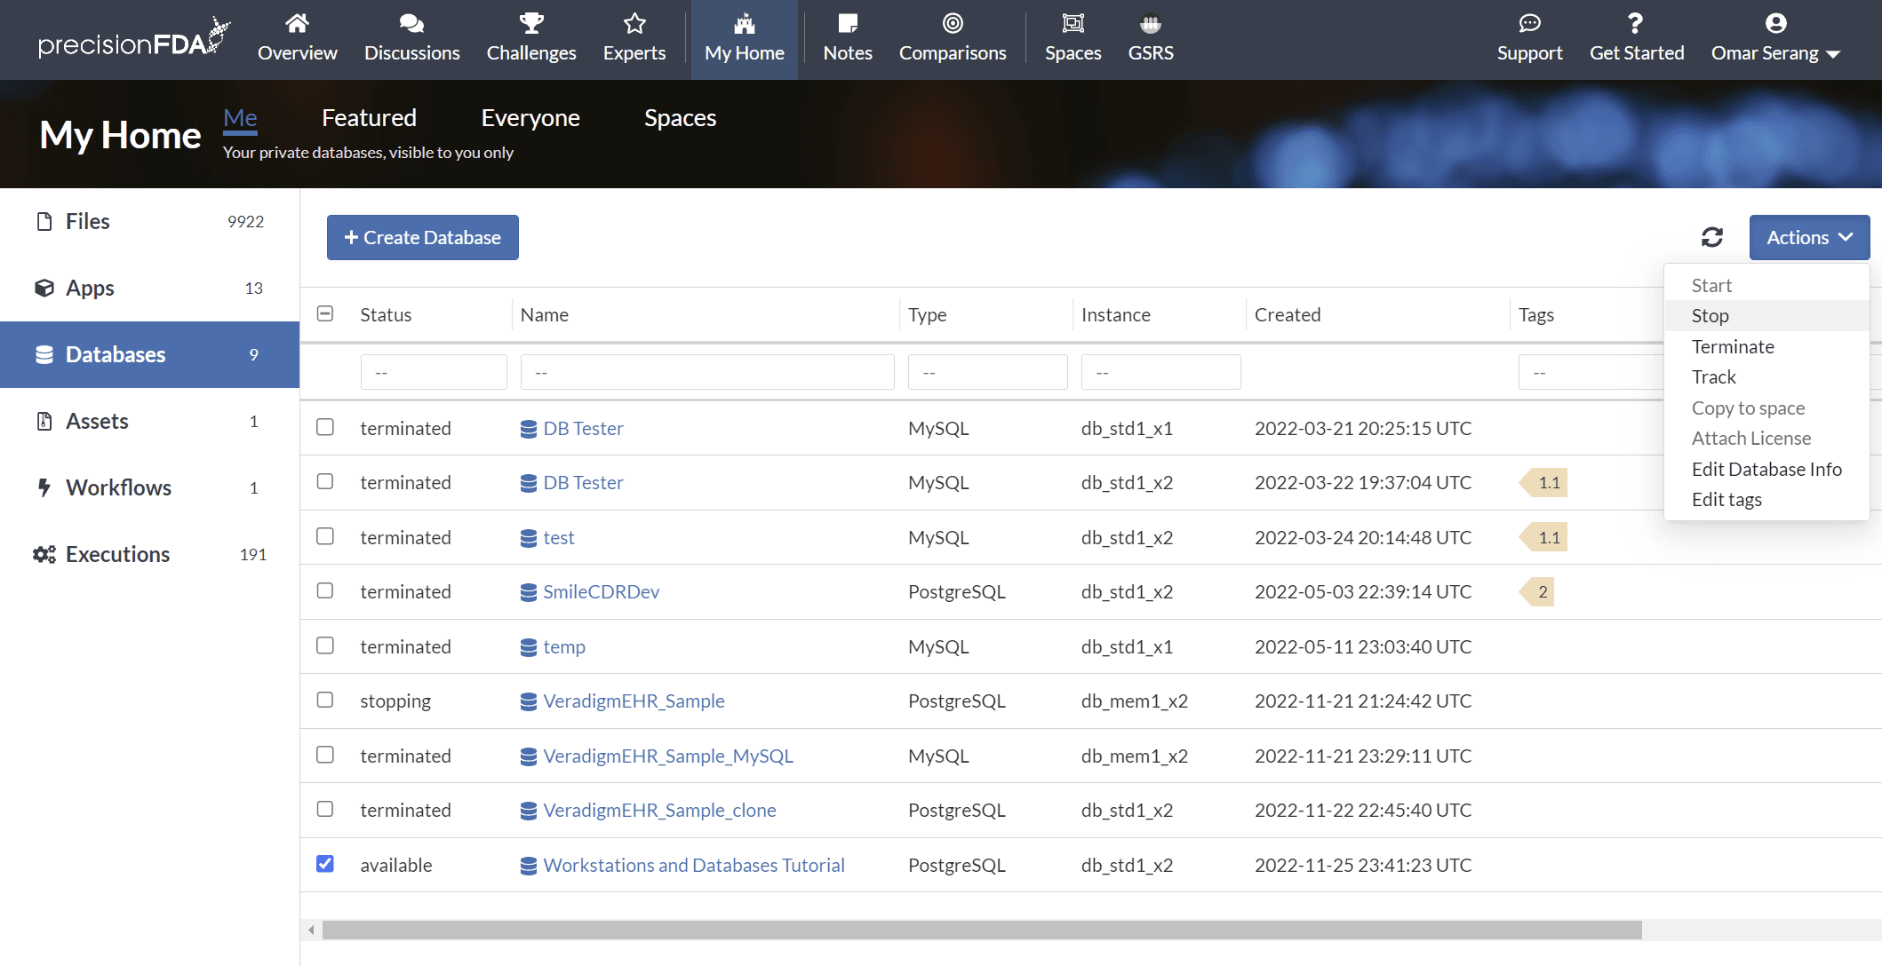Click the Get Started question mark icon

click(1636, 24)
